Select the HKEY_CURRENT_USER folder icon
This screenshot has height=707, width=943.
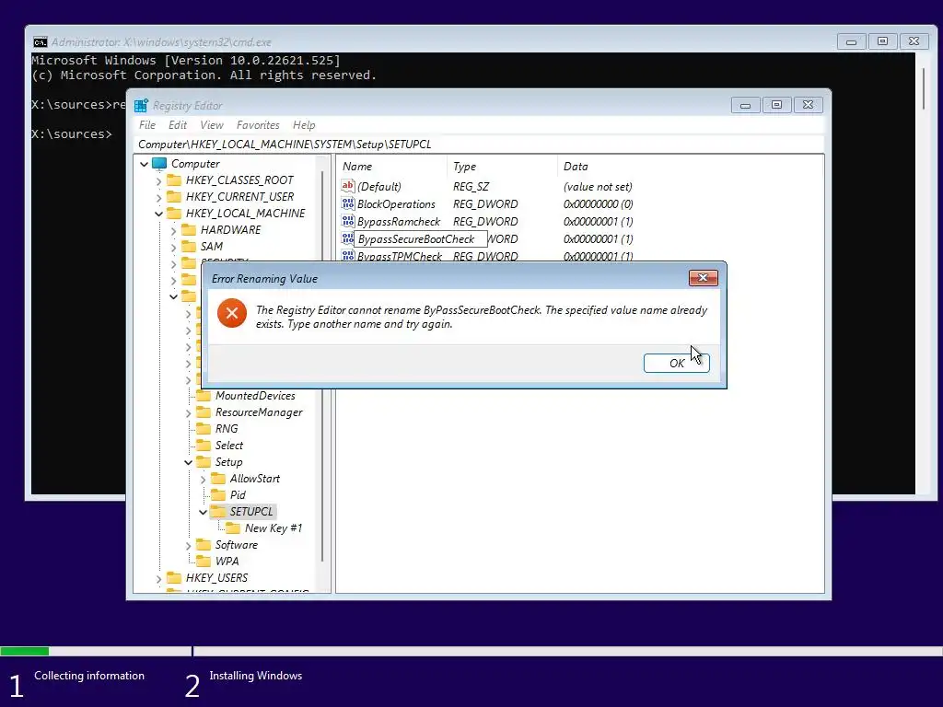click(x=174, y=197)
